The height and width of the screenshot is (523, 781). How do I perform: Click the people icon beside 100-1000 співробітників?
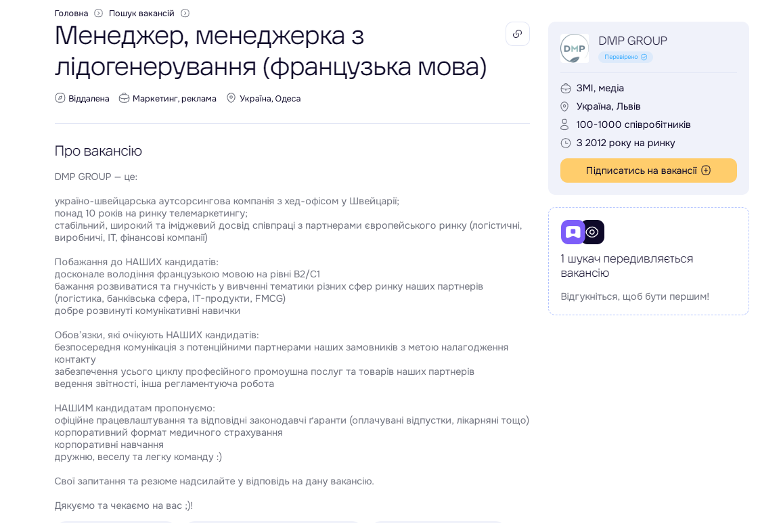pyautogui.click(x=566, y=124)
